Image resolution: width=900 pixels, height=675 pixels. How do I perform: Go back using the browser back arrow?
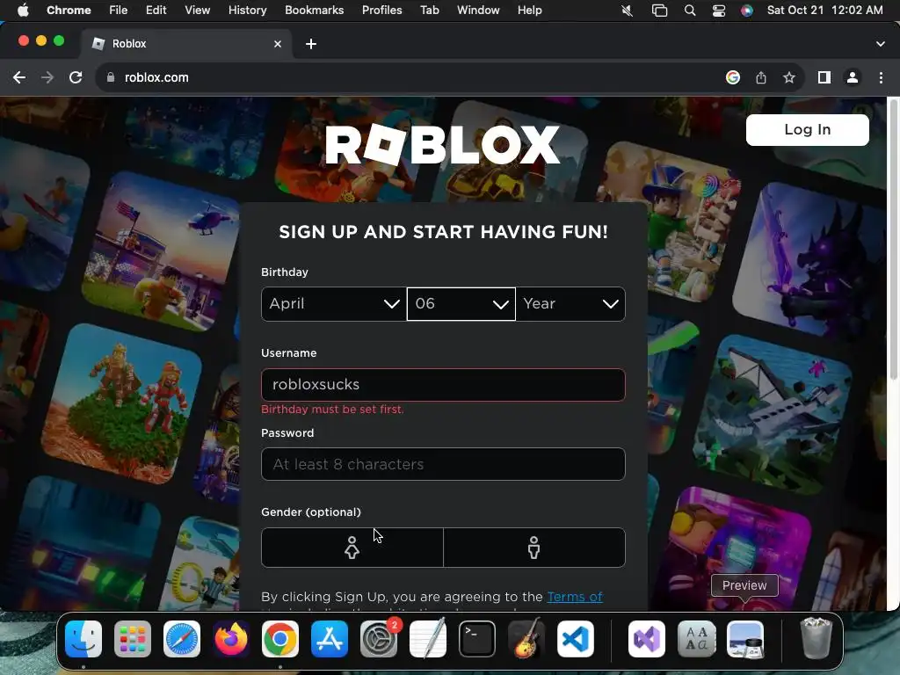[x=19, y=77]
